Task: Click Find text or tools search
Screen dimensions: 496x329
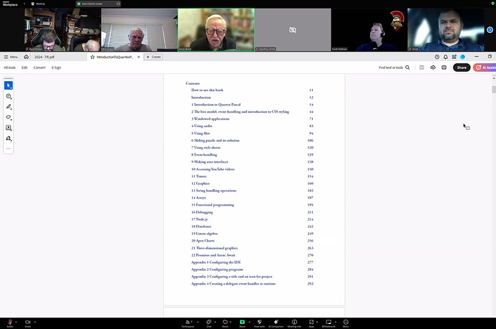Action: [x=394, y=67]
